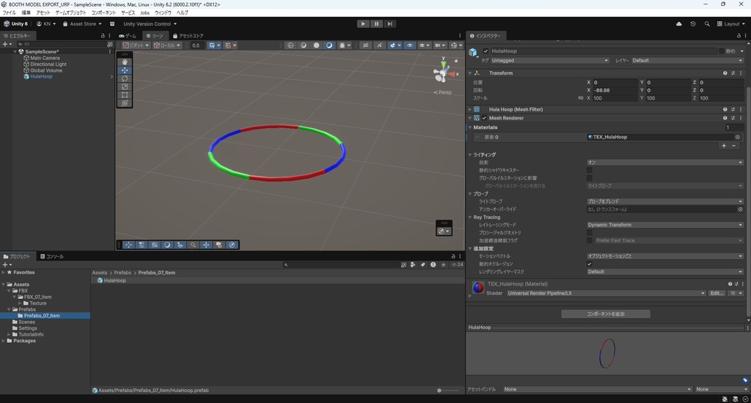
Task: Open Transform component help icon
Action: [725, 73]
